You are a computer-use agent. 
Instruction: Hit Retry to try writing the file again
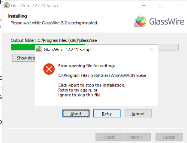107,114
